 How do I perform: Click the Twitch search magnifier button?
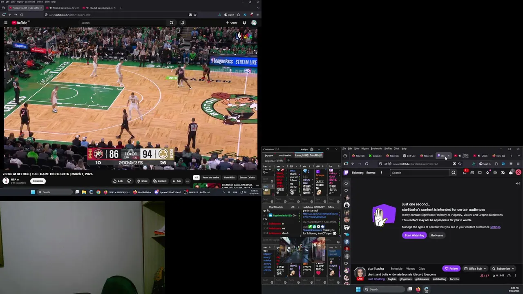pyautogui.click(x=454, y=173)
